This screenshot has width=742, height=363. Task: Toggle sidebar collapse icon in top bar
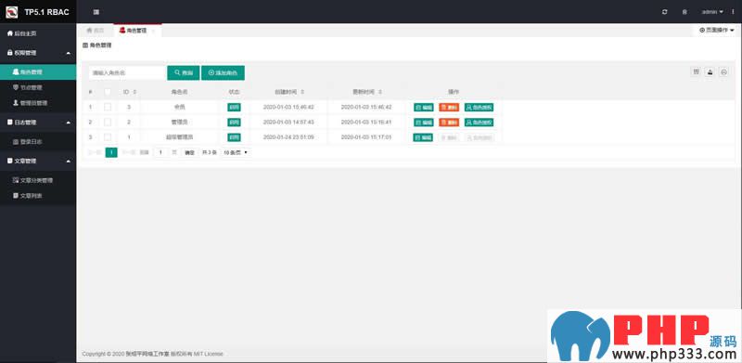(96, 12)
